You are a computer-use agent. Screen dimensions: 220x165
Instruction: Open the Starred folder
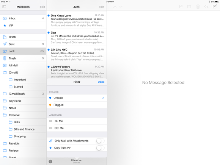pyautogui.click(x=23, y=86)
